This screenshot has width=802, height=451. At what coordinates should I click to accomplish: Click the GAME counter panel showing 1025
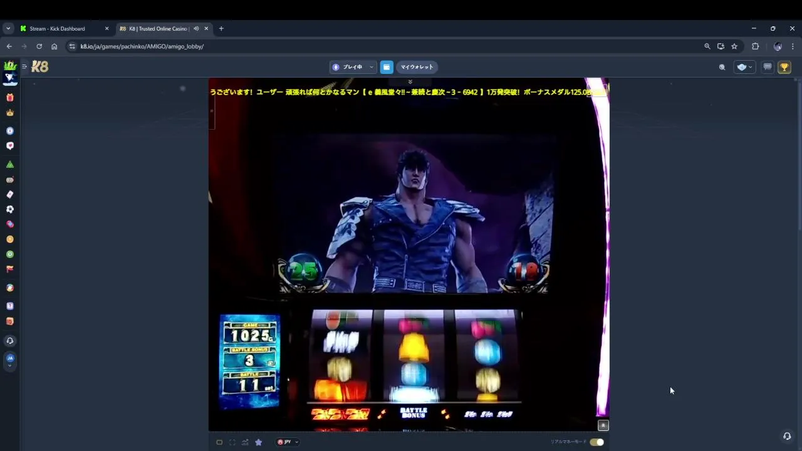point(250,334)
